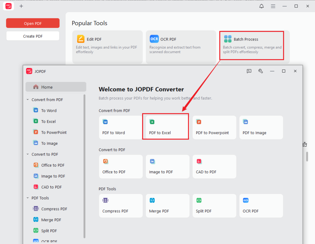The height and width of the screenshot is (244, 315).
Task: Click the Edit PDF pencil icon
Action: tap(81, 39)
